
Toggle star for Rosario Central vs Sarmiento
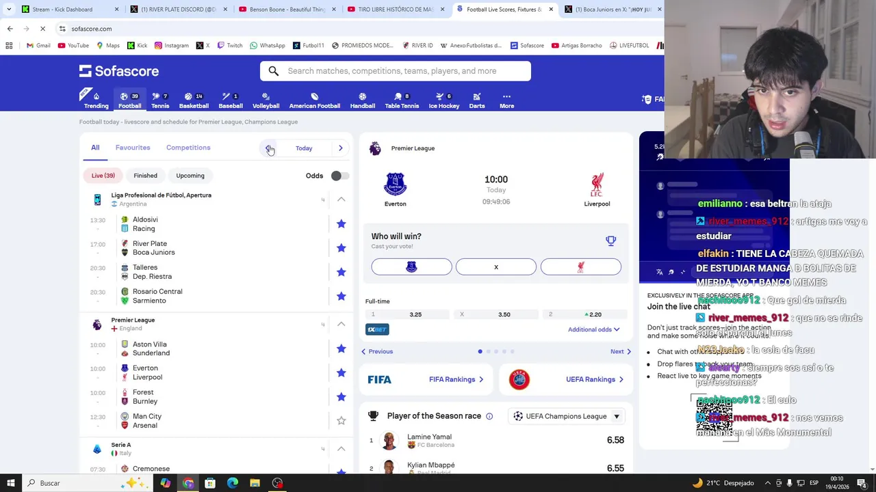(x=341, y=296)
